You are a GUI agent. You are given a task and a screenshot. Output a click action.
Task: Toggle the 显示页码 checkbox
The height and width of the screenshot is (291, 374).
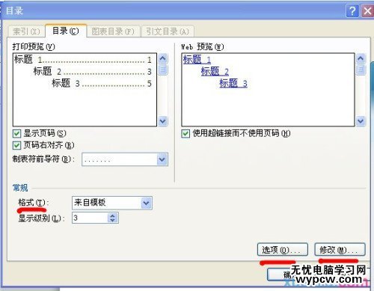(x=16, y=134)
